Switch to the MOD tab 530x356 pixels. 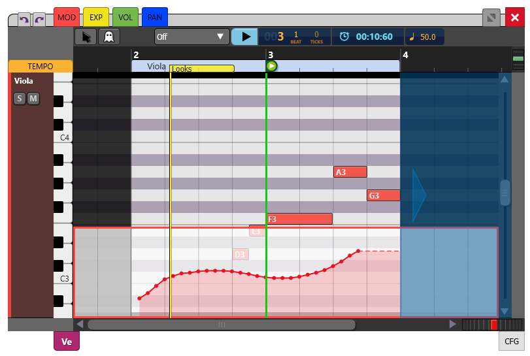[x=67, y=17]
